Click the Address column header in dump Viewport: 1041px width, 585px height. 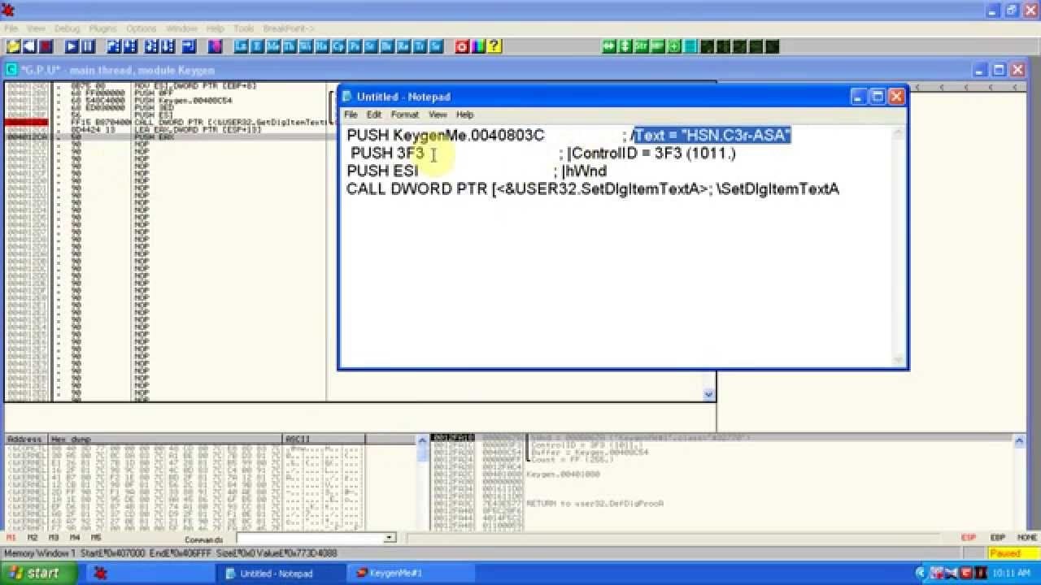(26, 440)
